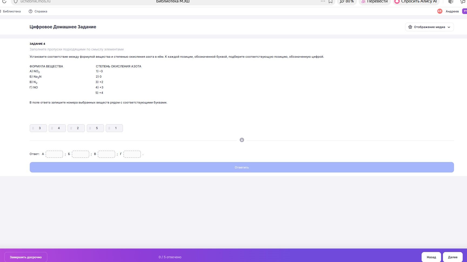Grab the drag handle on chip 4
467x262 pixels.
(52, 128)
